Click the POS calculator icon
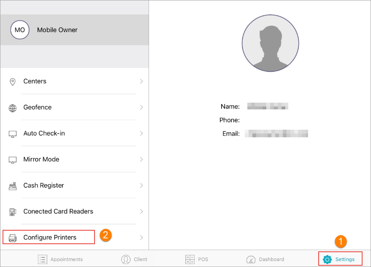 pos(190,259)
